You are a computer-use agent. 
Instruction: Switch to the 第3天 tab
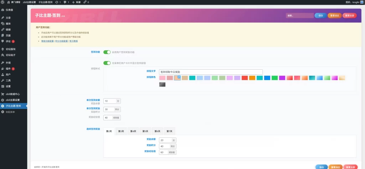point(121,131)
